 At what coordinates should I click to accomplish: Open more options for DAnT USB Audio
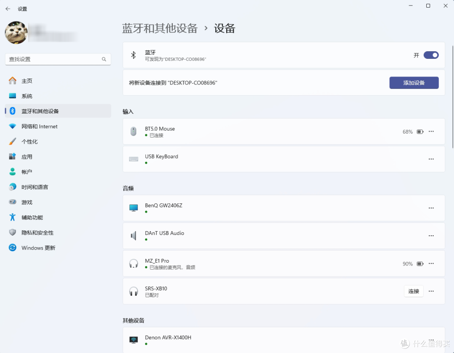coord(431,235)
